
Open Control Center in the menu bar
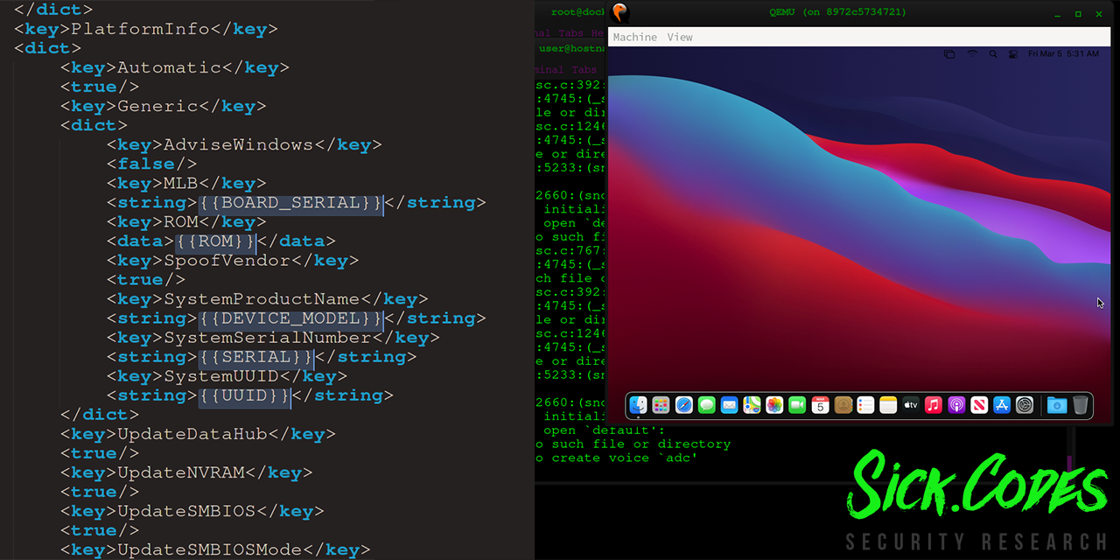coord(1013,53)
